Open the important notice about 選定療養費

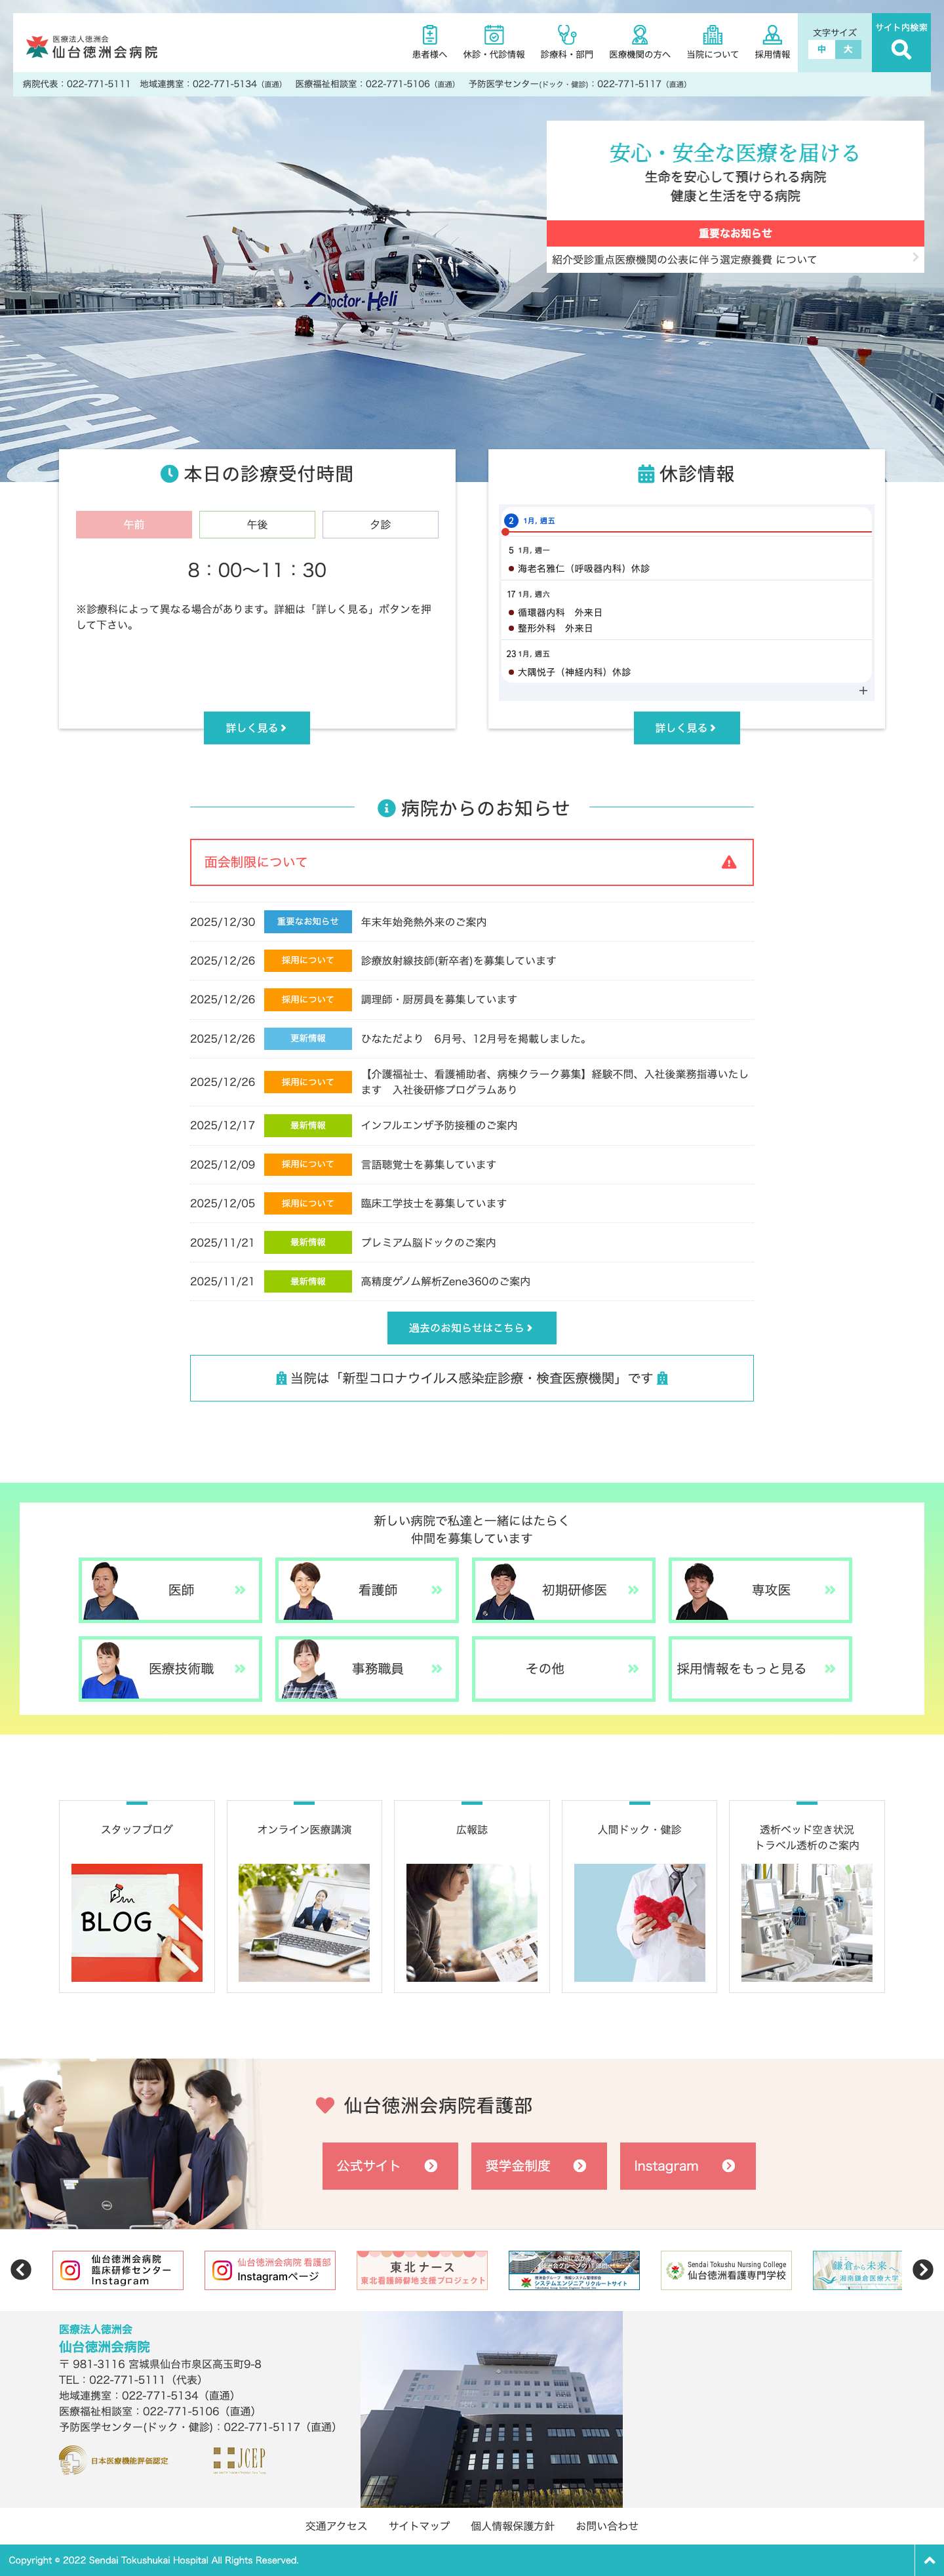click(735, 260)
